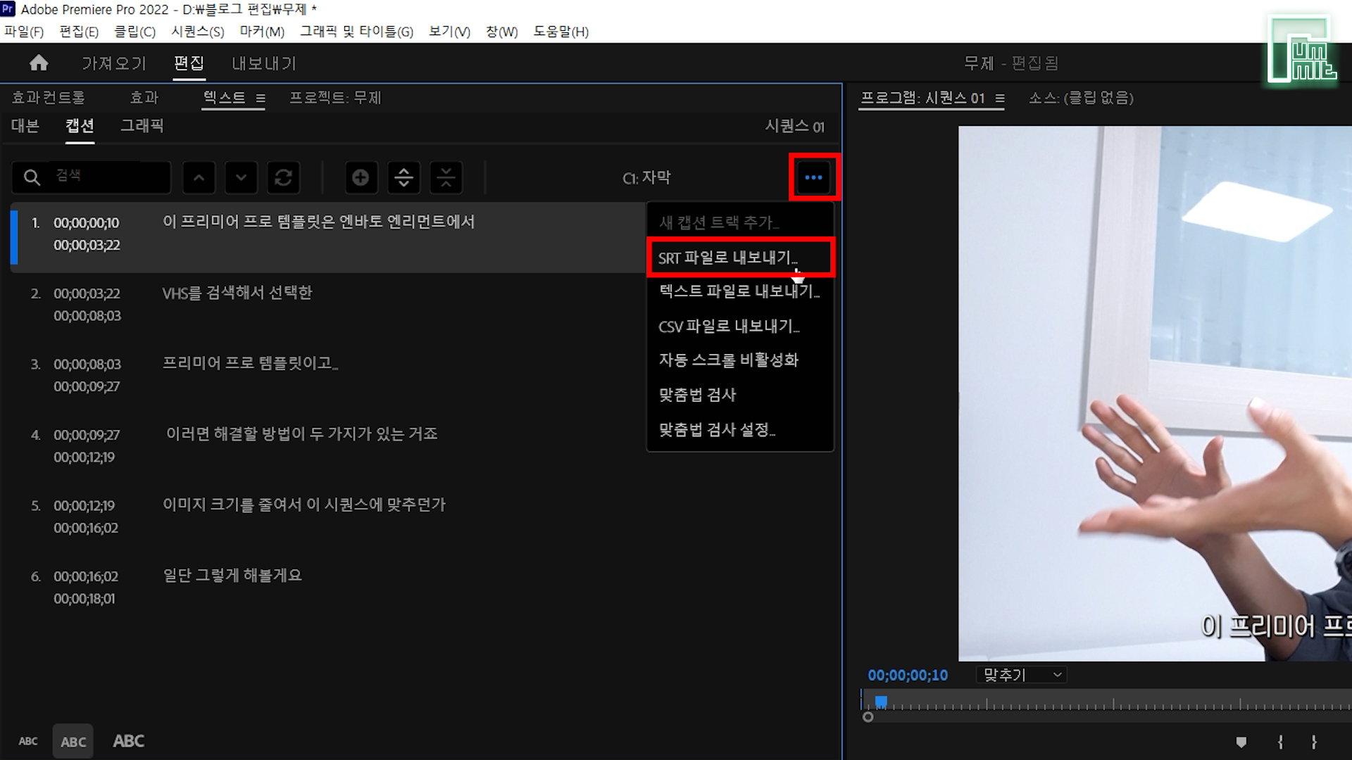Switch to the 대본 tab
Viewport: 1352px width, 760px height.
pos(25,126)
